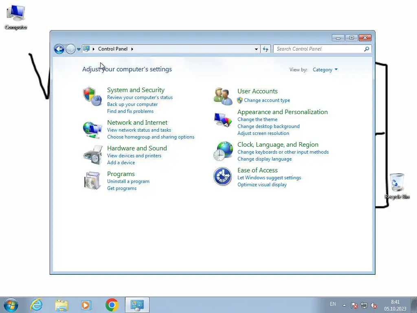Click Appearance and Personalization monitor icon
The height and width of the screenshot is (313, 417).
(223, 120)
